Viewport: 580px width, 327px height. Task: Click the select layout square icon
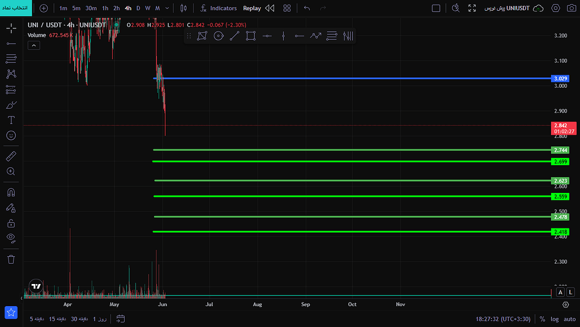(x=436, y=8)
